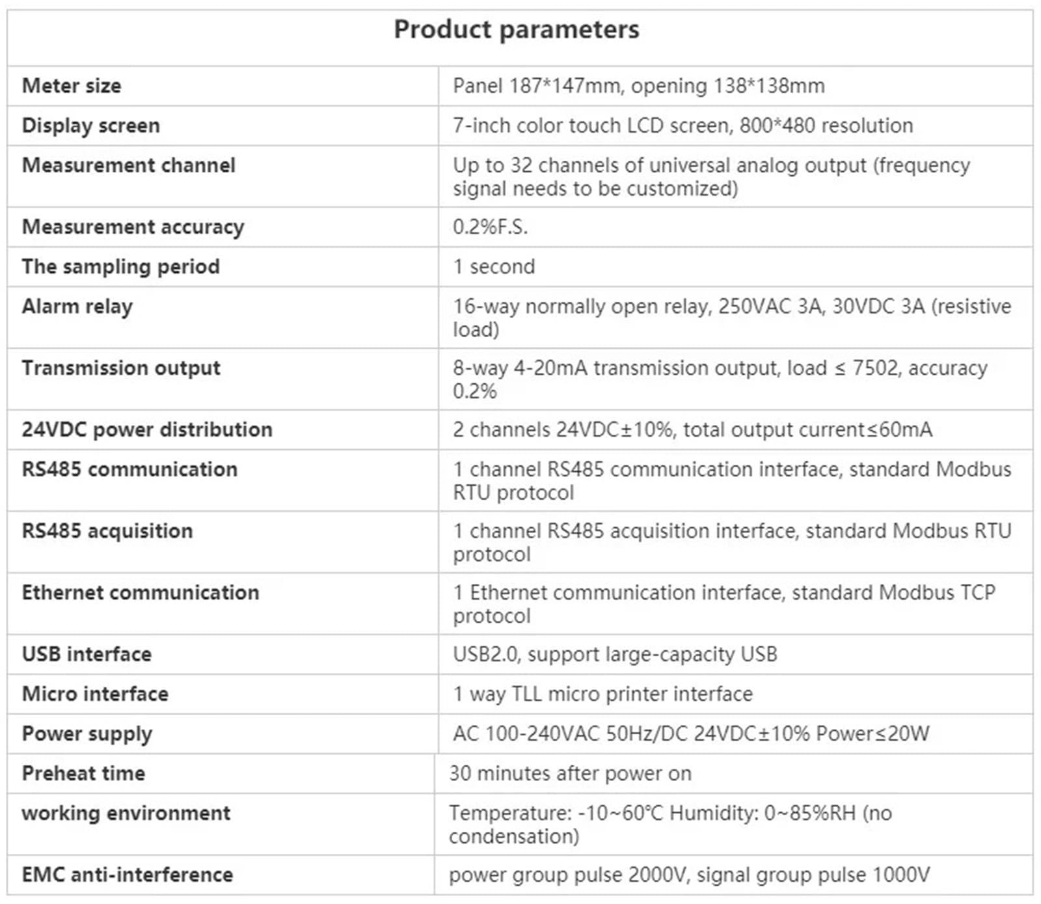Click the working environment label
Image resolution: width=1041 pixels, height=904 pixels.
click(126, 814)
